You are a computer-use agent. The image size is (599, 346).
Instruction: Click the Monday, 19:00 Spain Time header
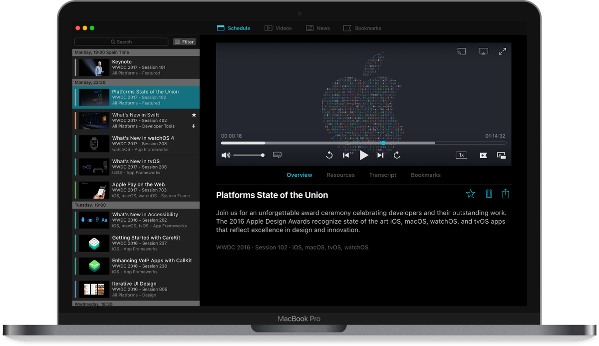coord(136,52)
